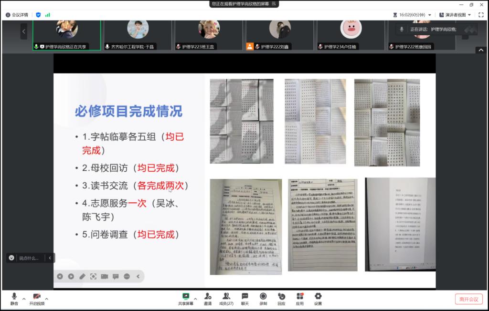Viewport: 489px width, 311px height.
Task: Open the meeting timer 16:02 dropdown
Action: [x=412, y=15]
